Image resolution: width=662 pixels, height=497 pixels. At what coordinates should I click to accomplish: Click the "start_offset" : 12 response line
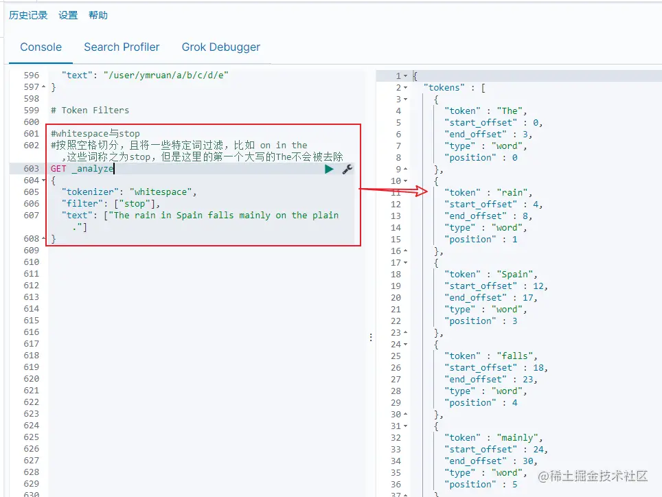click(496, 286)
